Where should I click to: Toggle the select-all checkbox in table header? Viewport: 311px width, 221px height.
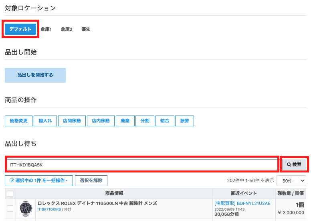click(x=10, y=193)
